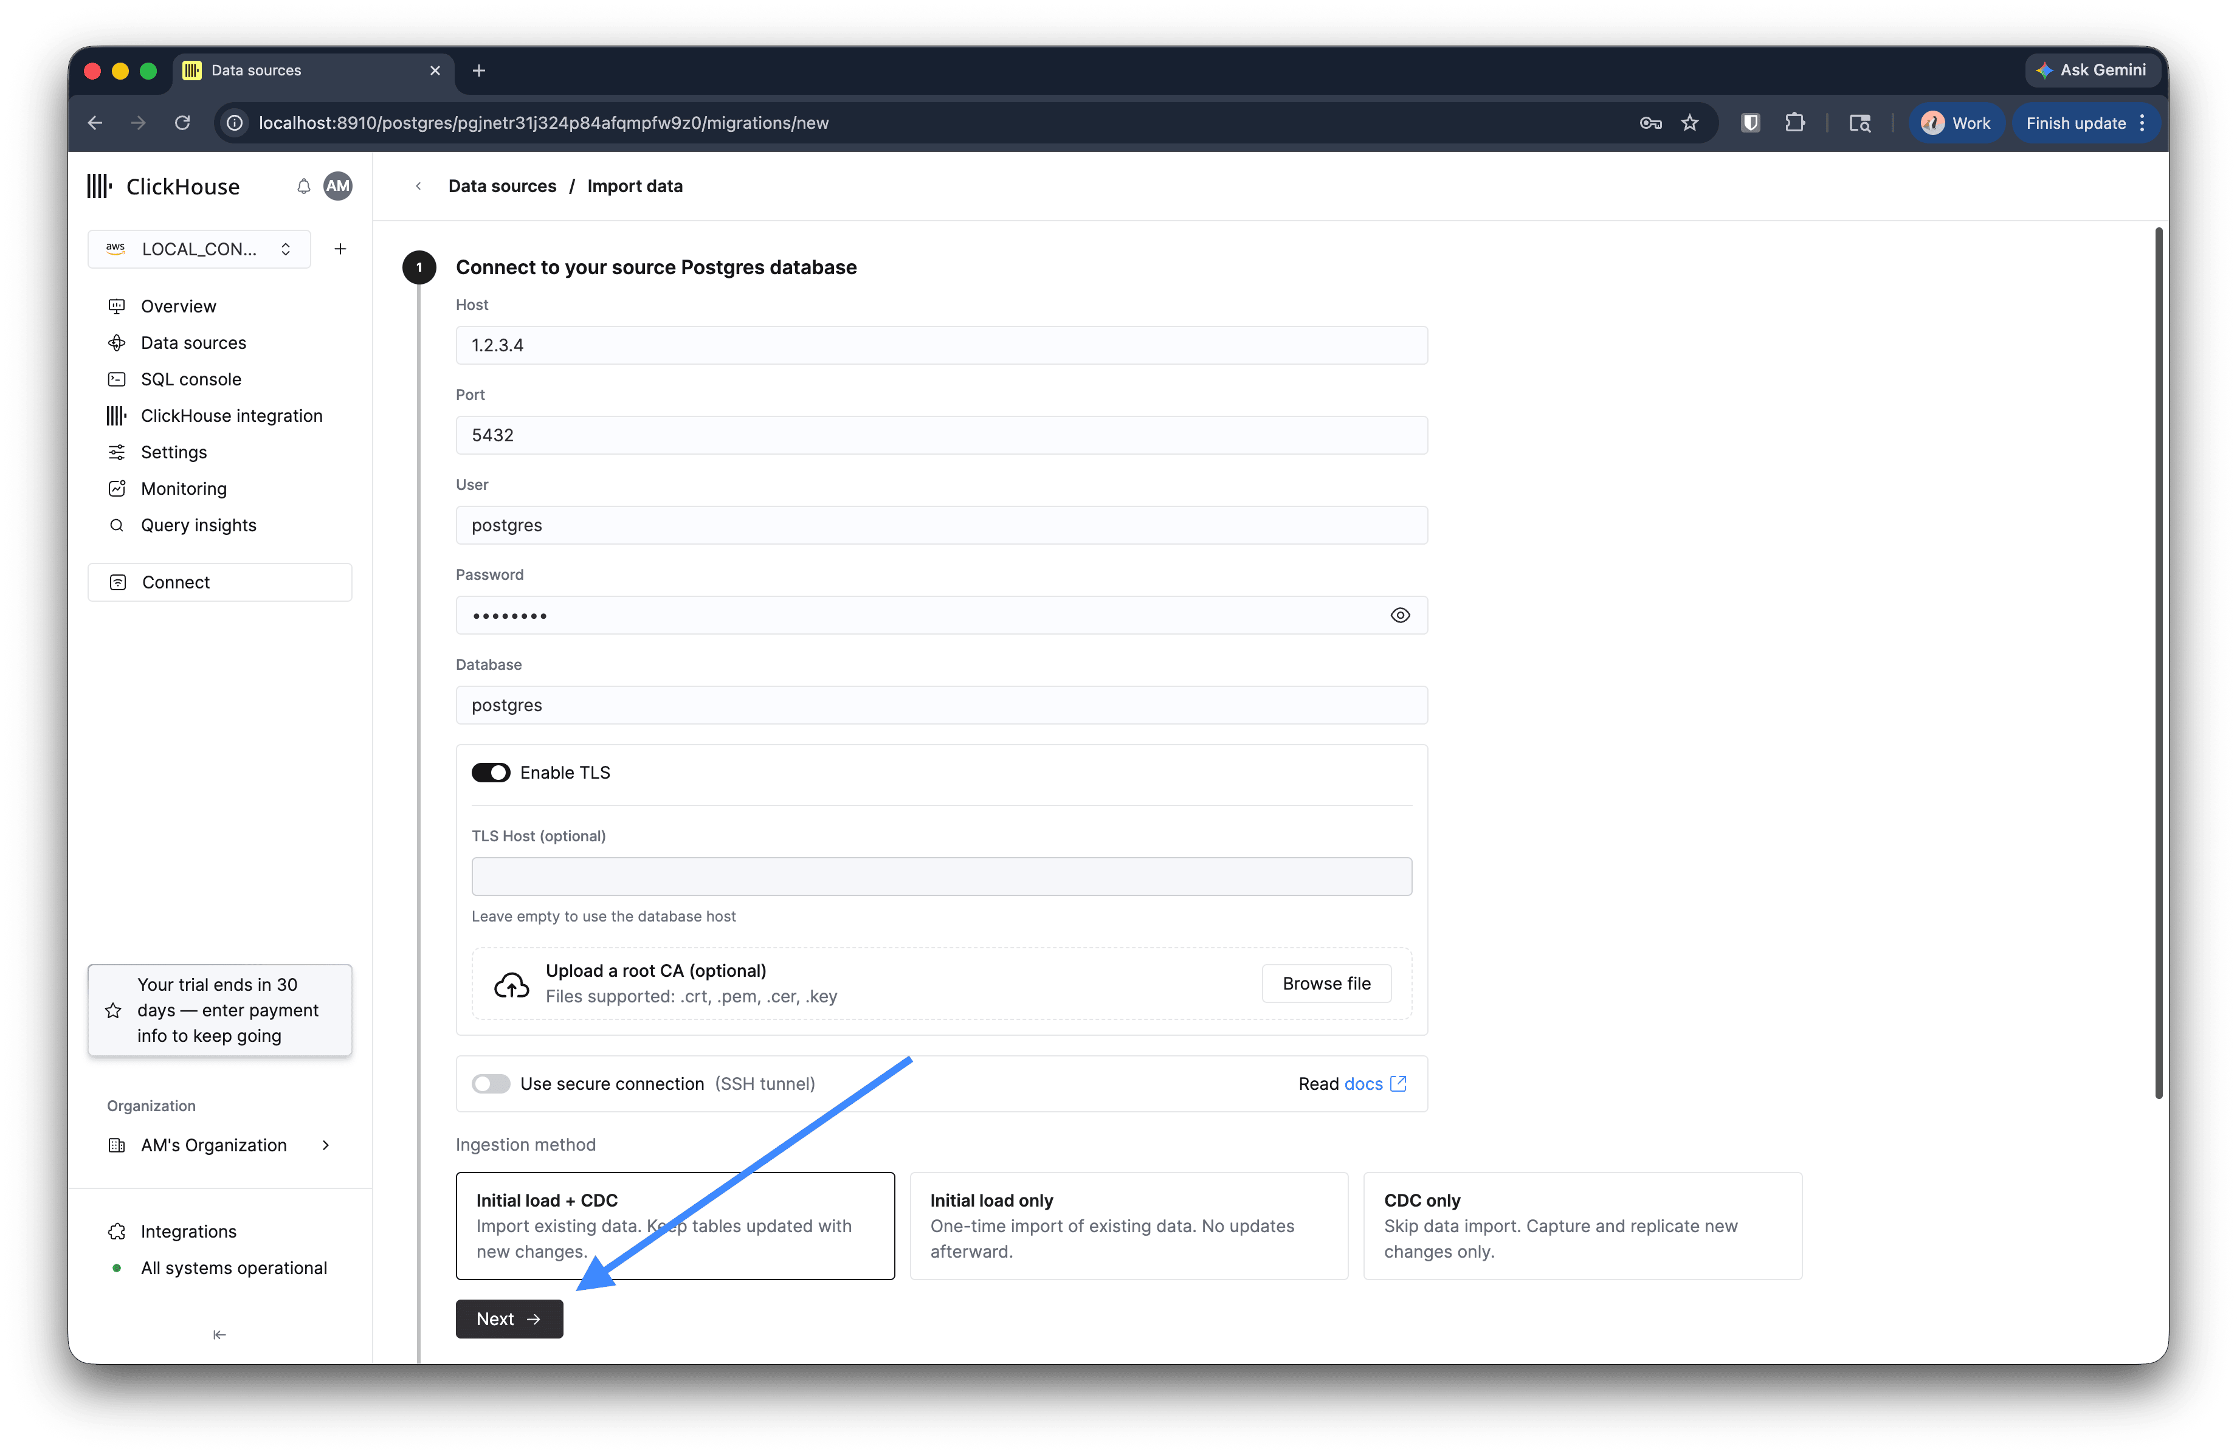Open Query insights in the sidebar

198,525
